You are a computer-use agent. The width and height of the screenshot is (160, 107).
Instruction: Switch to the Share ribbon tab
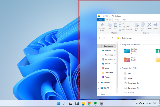coord(117,20)
